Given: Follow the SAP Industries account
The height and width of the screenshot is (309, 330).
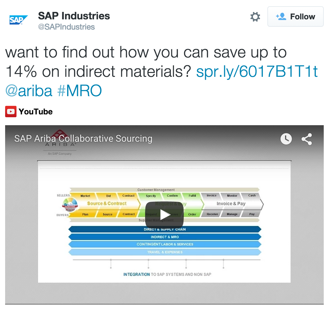Looking at the screenshot, I should [295, 17].
